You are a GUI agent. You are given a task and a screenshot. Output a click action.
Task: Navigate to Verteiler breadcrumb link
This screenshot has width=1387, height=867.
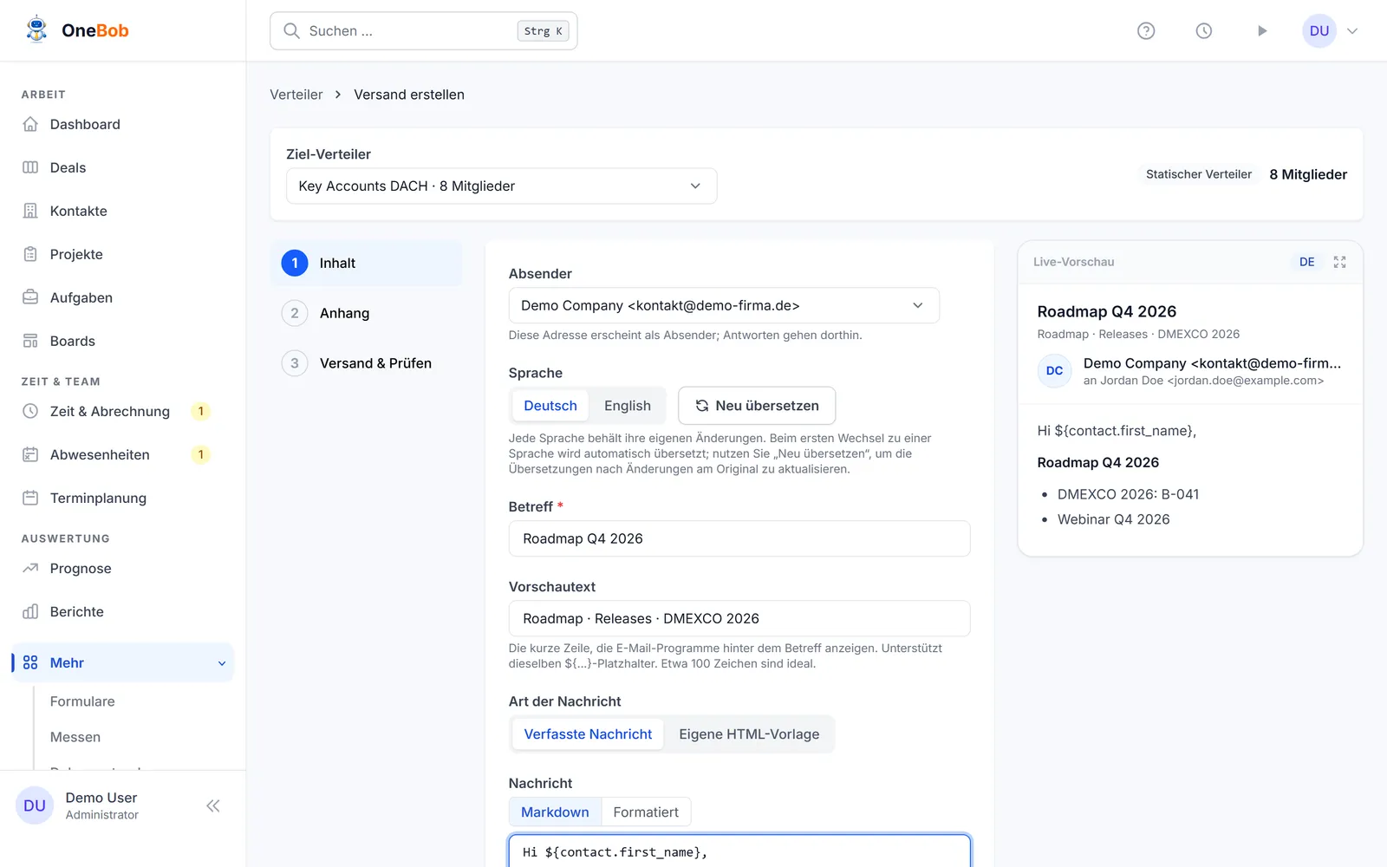pyautogui.click(x=296, y=95)
